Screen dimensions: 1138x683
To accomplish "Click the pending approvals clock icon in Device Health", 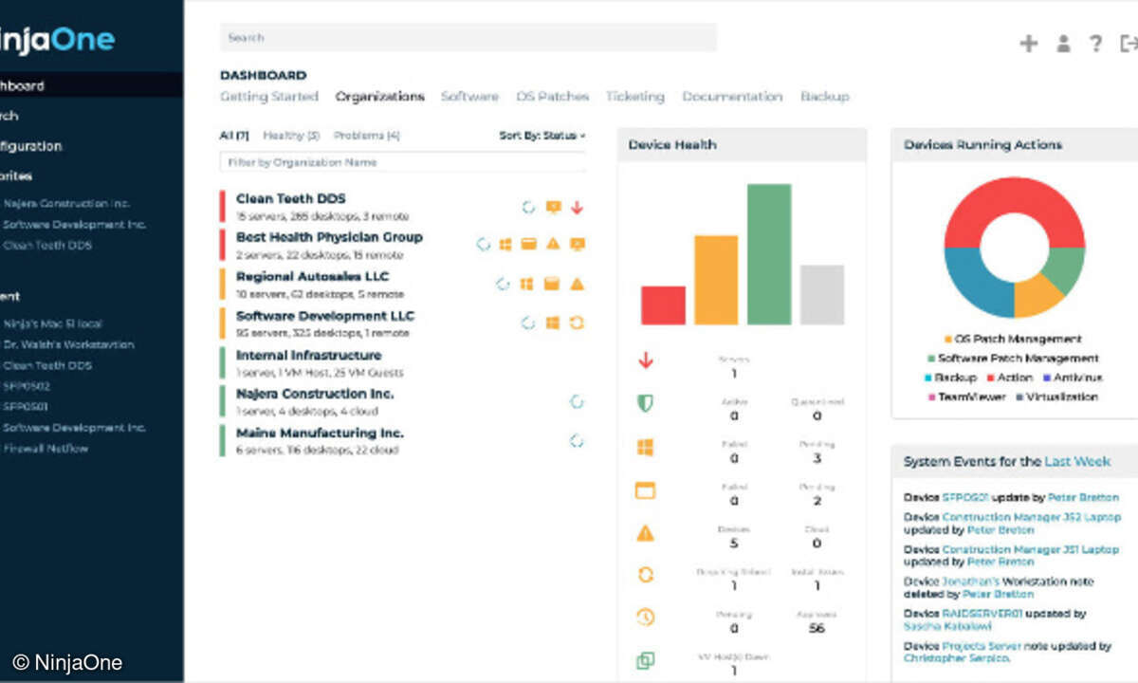I will pyautogui.click(x=646, y=617).
